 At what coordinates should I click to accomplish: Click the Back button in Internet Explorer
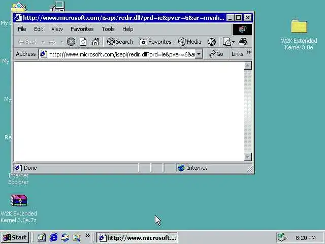pyautogui.click(x=27, y=42)
